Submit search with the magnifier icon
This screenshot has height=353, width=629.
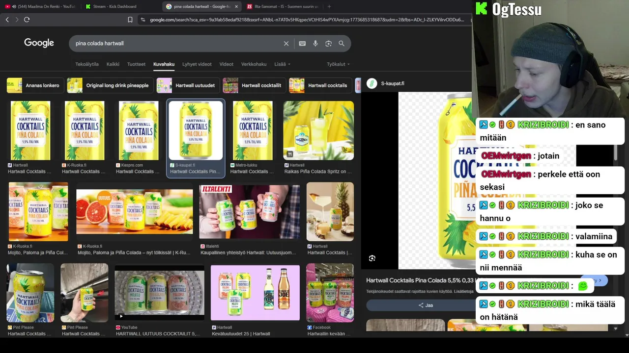click(342, 44)
